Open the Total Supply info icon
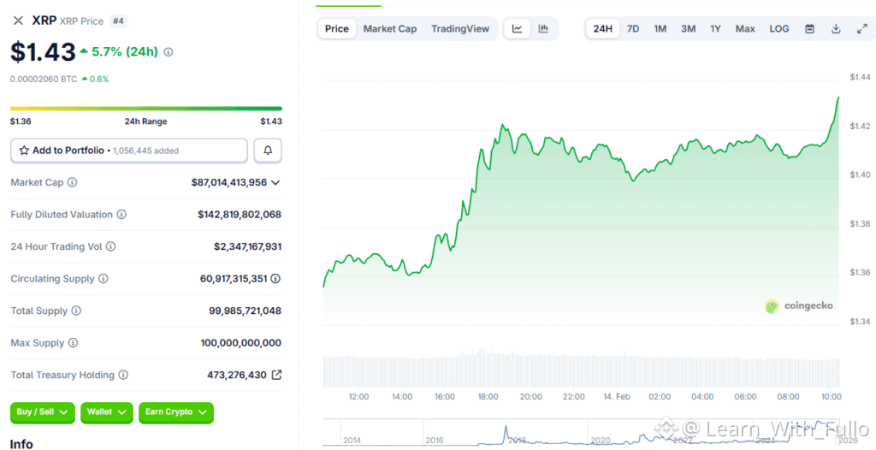 click(x=76, y=311)
